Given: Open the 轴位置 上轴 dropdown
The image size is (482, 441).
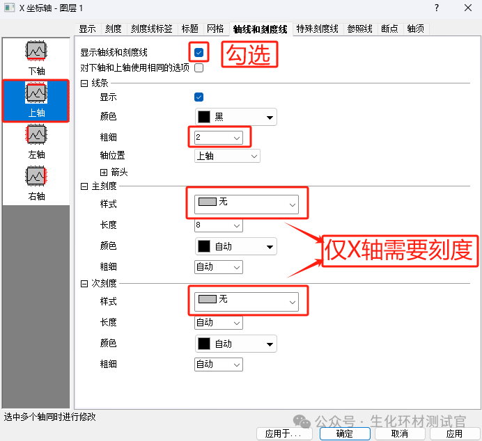Looking at the screenshot, I should [227, 156].
